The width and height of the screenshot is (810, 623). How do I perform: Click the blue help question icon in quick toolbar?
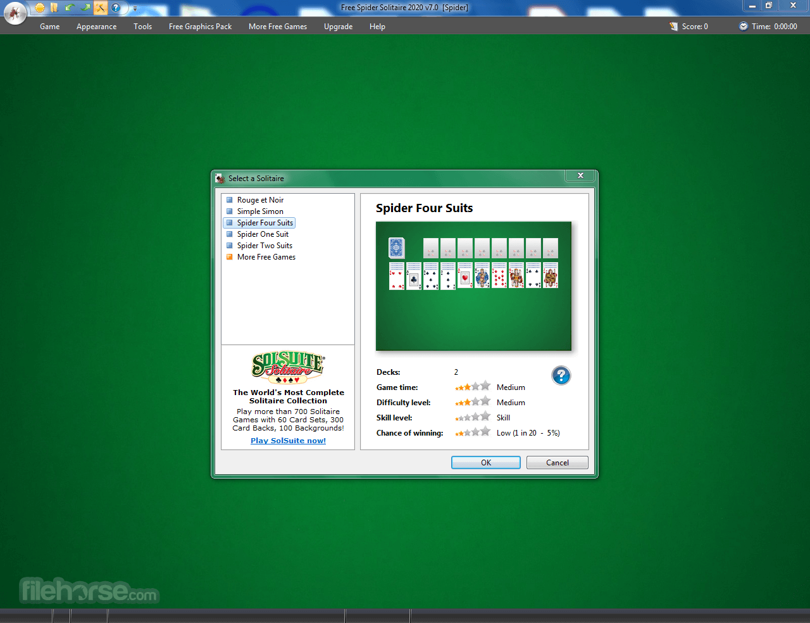[116, 8]
